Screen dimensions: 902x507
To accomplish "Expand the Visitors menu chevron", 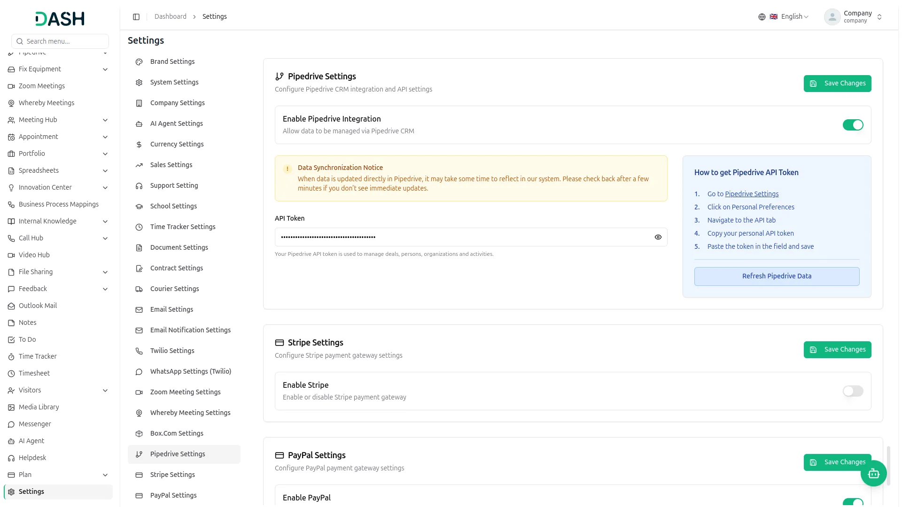I will coord(105,391).
